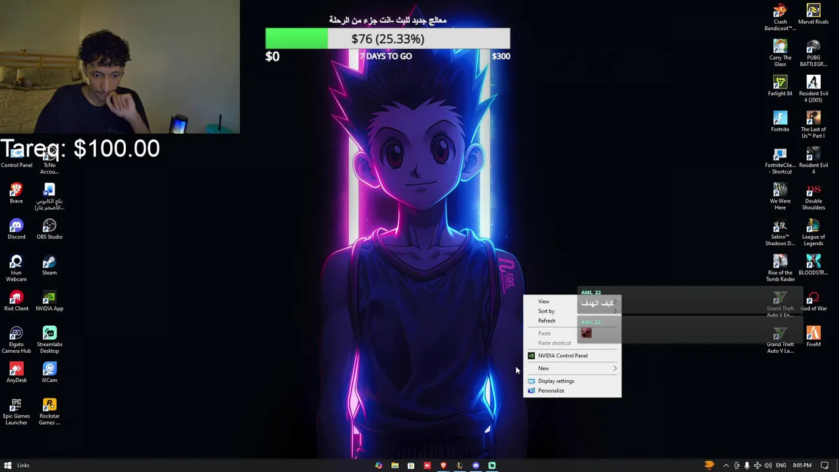839x472 pixels.
Task: Open Copilot from the taskbar
Action: pos(379,465)
